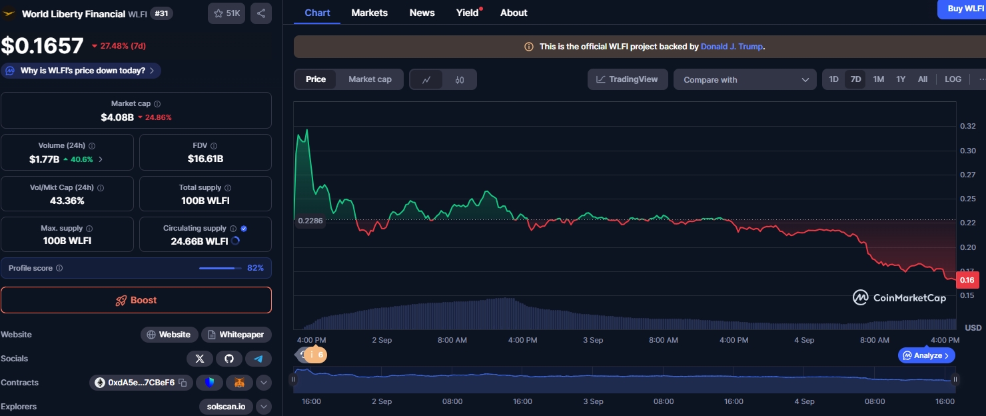986x416 pixels.
Task: Click the share icon next to watchlist
Action: click(260, 13)
